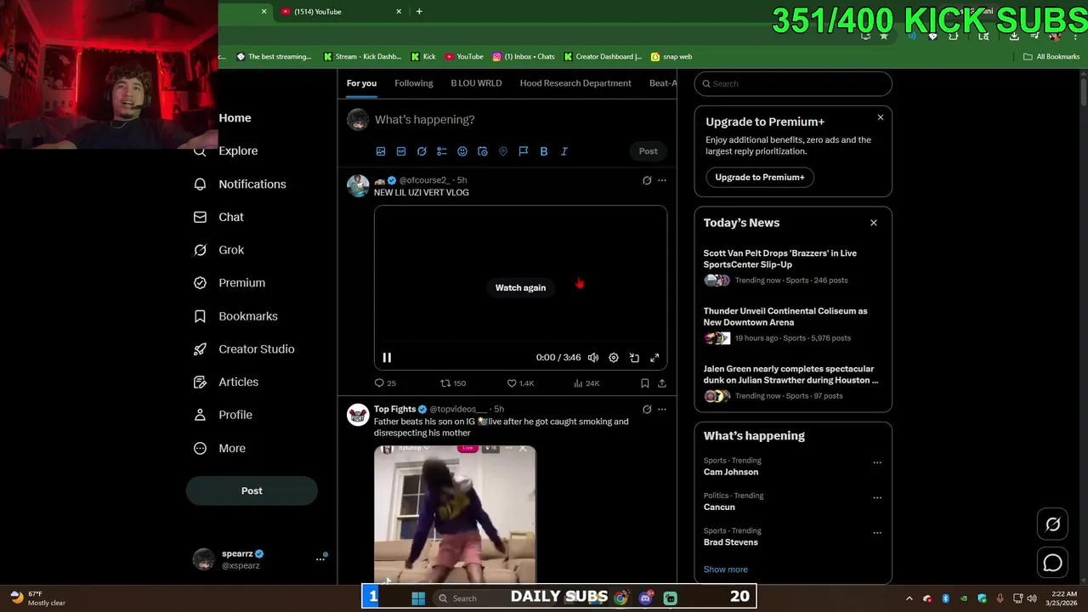Click Grok icon on ofcourse2_ post
The width and height of the screenshot is (1088, 612).
click(647, 180)
